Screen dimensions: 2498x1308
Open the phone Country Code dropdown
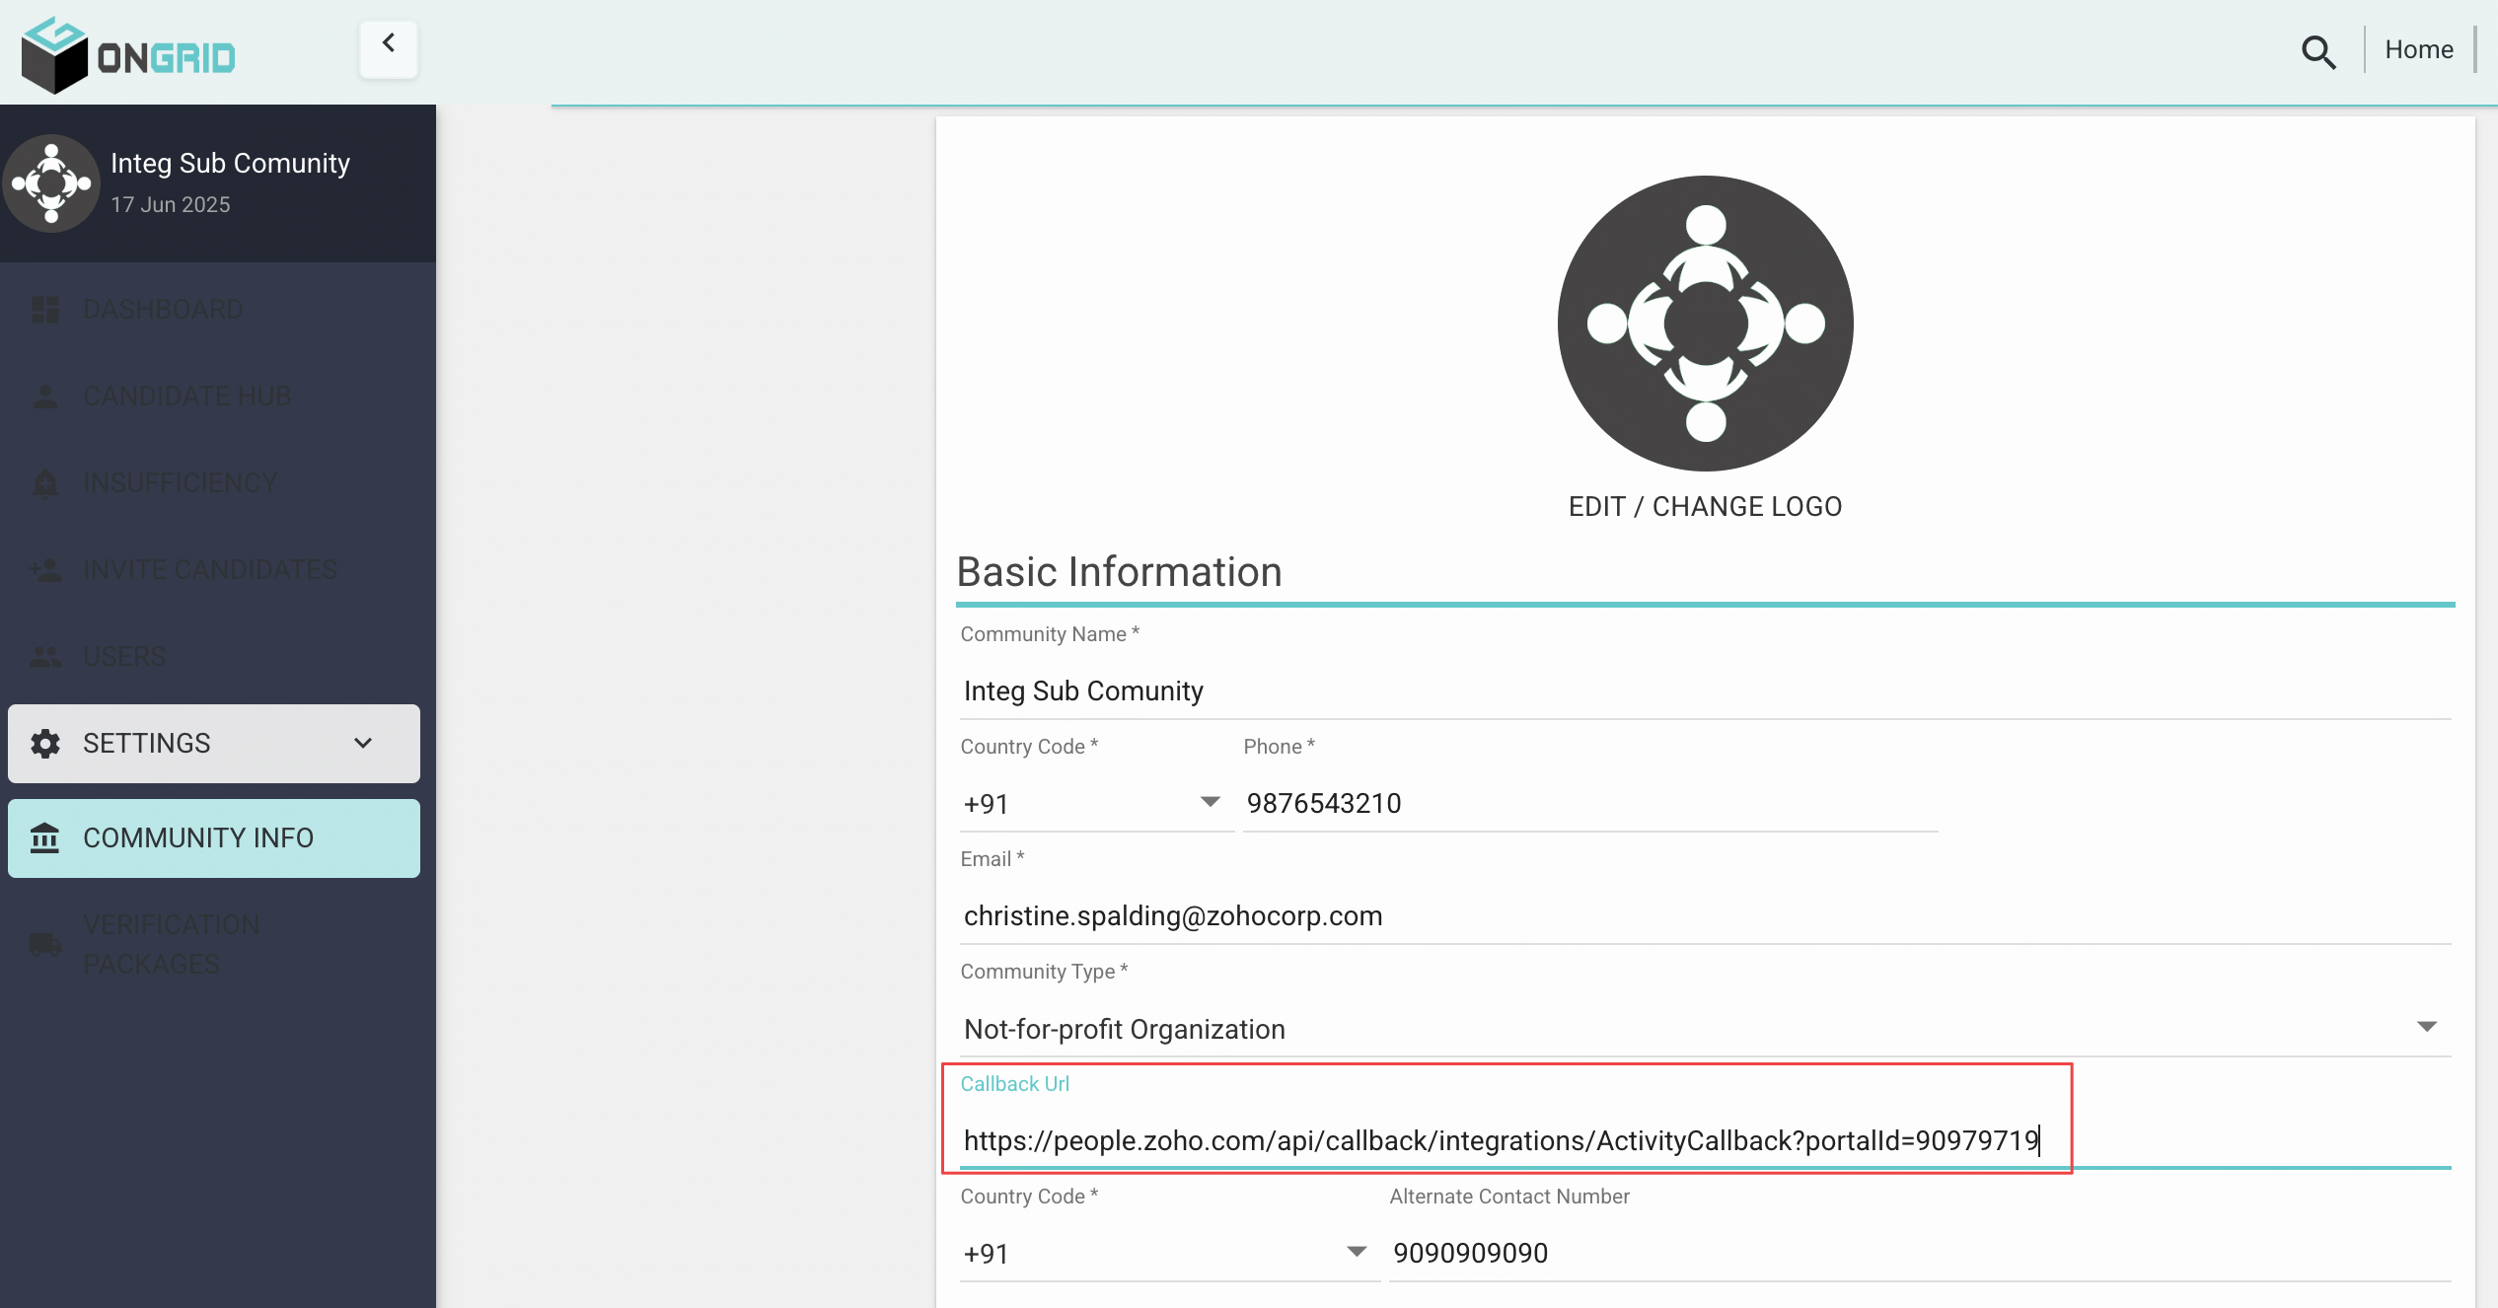(1095, 804)
